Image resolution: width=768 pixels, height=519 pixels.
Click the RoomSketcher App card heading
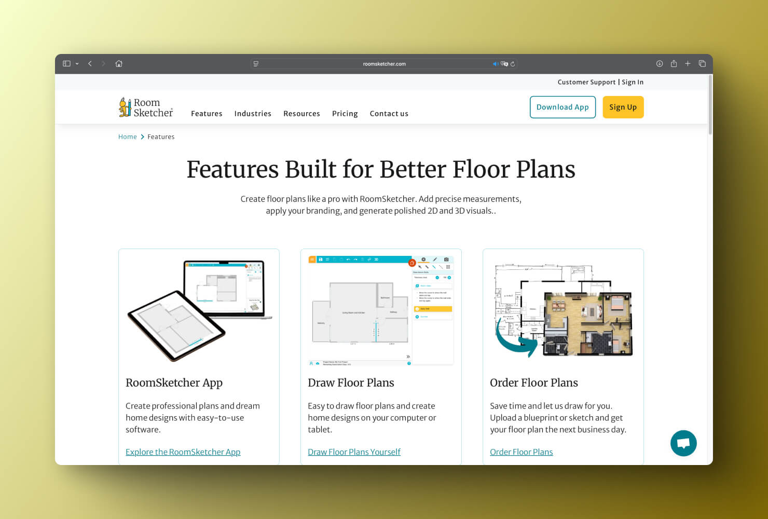click(x=174, y=383)
